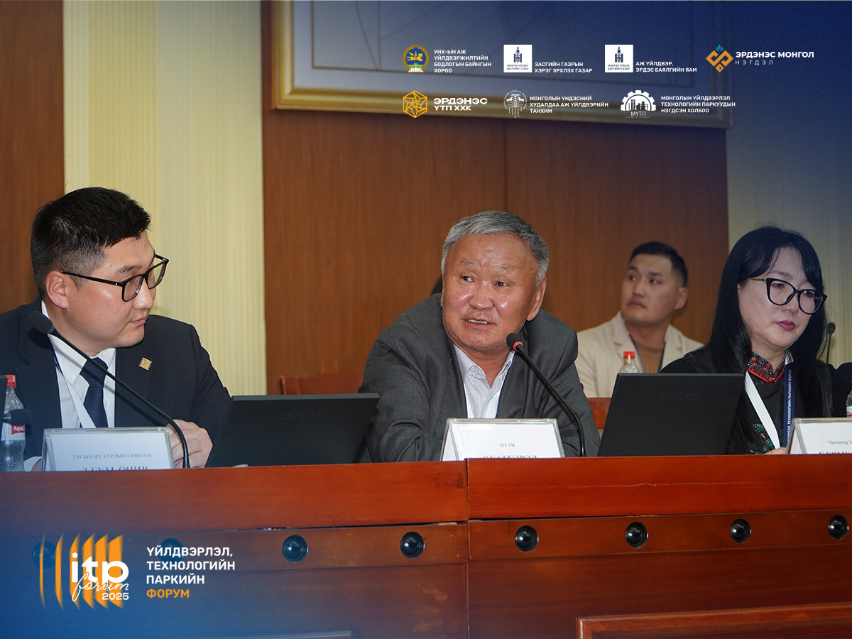Viewport: 852px width, 639px height.
Task: Click the Mongolian state emblem logo
Action: coord(415,58)
